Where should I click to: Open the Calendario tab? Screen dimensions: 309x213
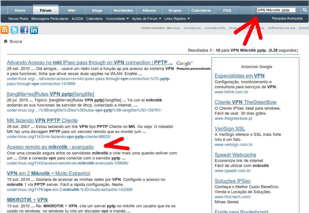[201, 10]
